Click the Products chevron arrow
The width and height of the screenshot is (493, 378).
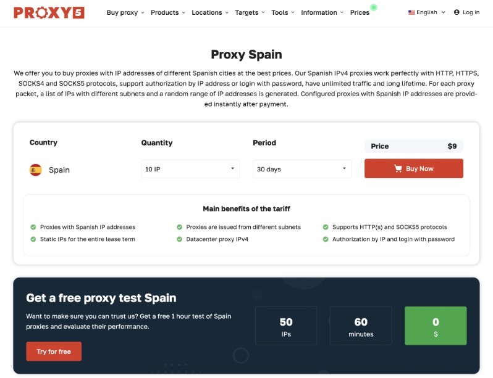(x=183, y=13)
